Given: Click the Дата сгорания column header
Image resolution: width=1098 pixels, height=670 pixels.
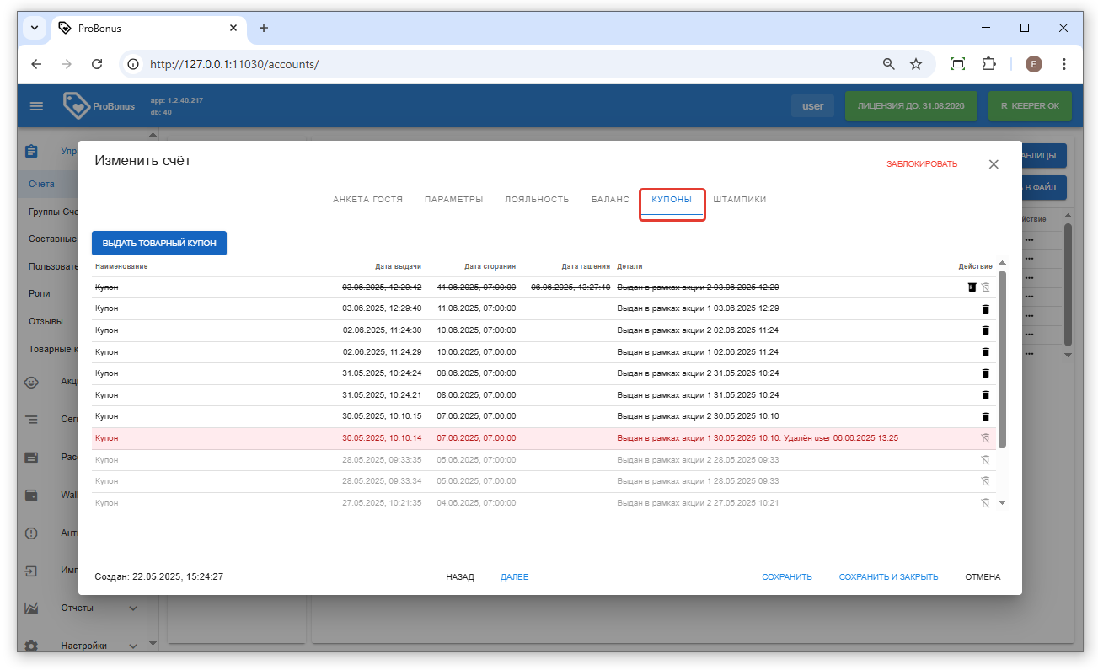Looking at the screenshot, I should 490,266.
